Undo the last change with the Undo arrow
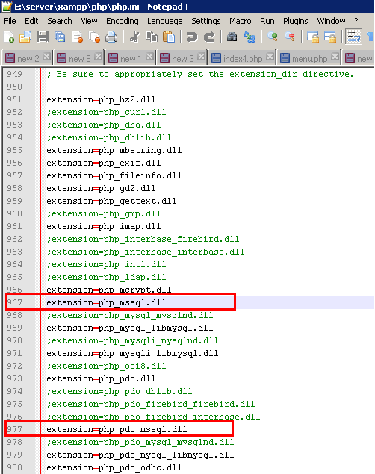 click(192, 37)
